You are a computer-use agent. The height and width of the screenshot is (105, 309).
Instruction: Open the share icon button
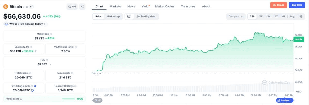click(x=82, y=7)
